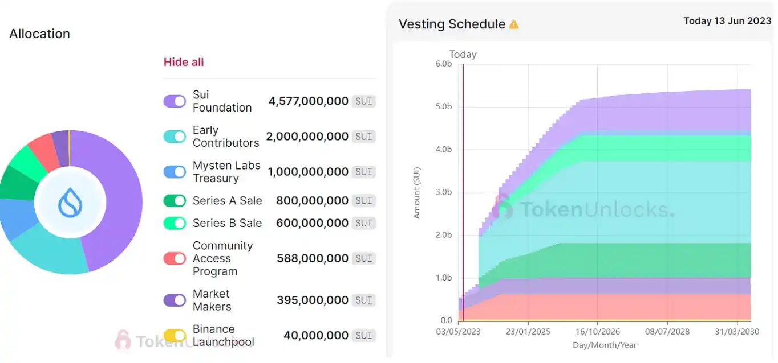Click the SUI badge in Sui Foundation row
778x363 pixels.
(x=364, y=101)
